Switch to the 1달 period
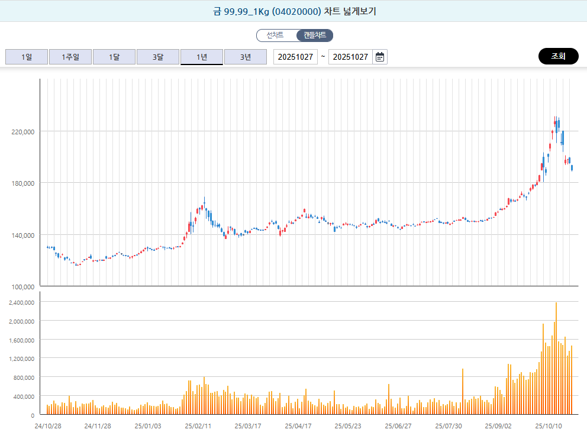The height and width of the screenshot is (439, 587). point(114,57)
